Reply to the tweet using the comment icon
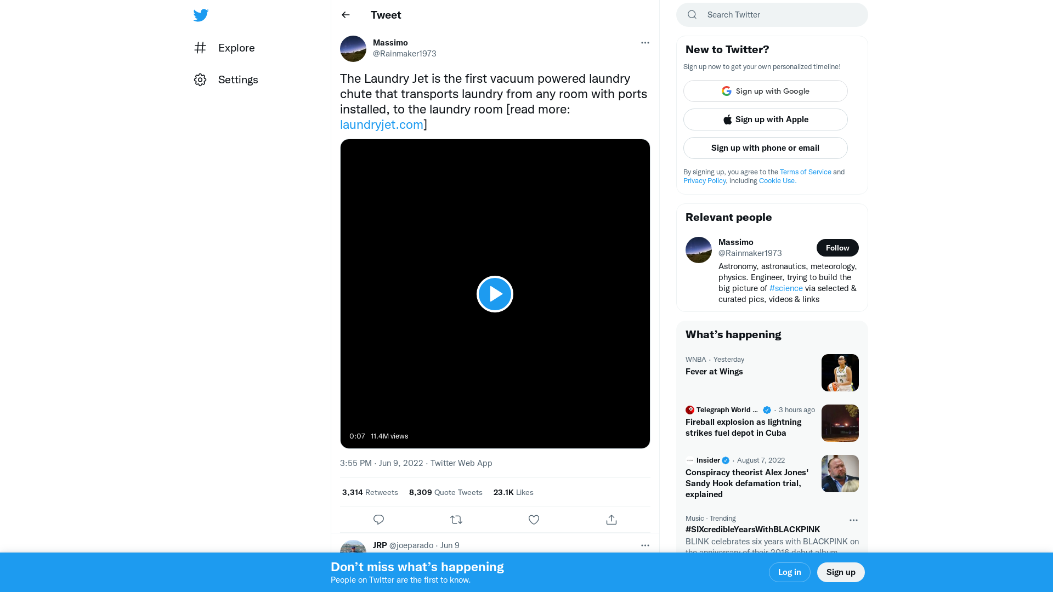The height and width of the screenshot is (592, 1053). coord(378,519)
